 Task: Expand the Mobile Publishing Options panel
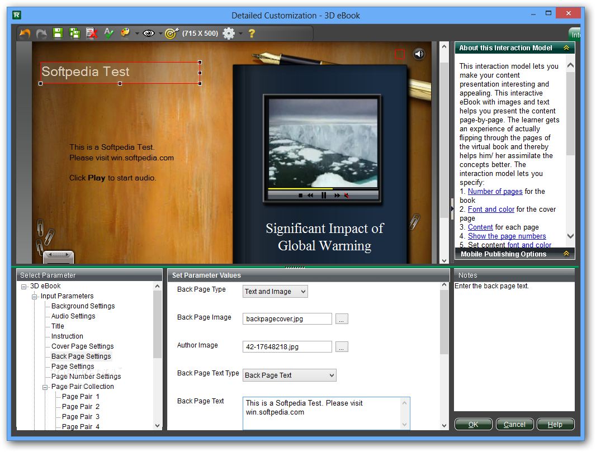click(x=566, y=254)
